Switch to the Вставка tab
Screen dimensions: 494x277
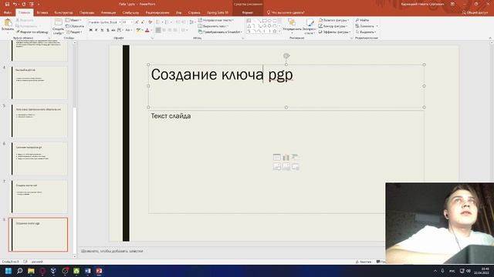(x=42, y=12)
